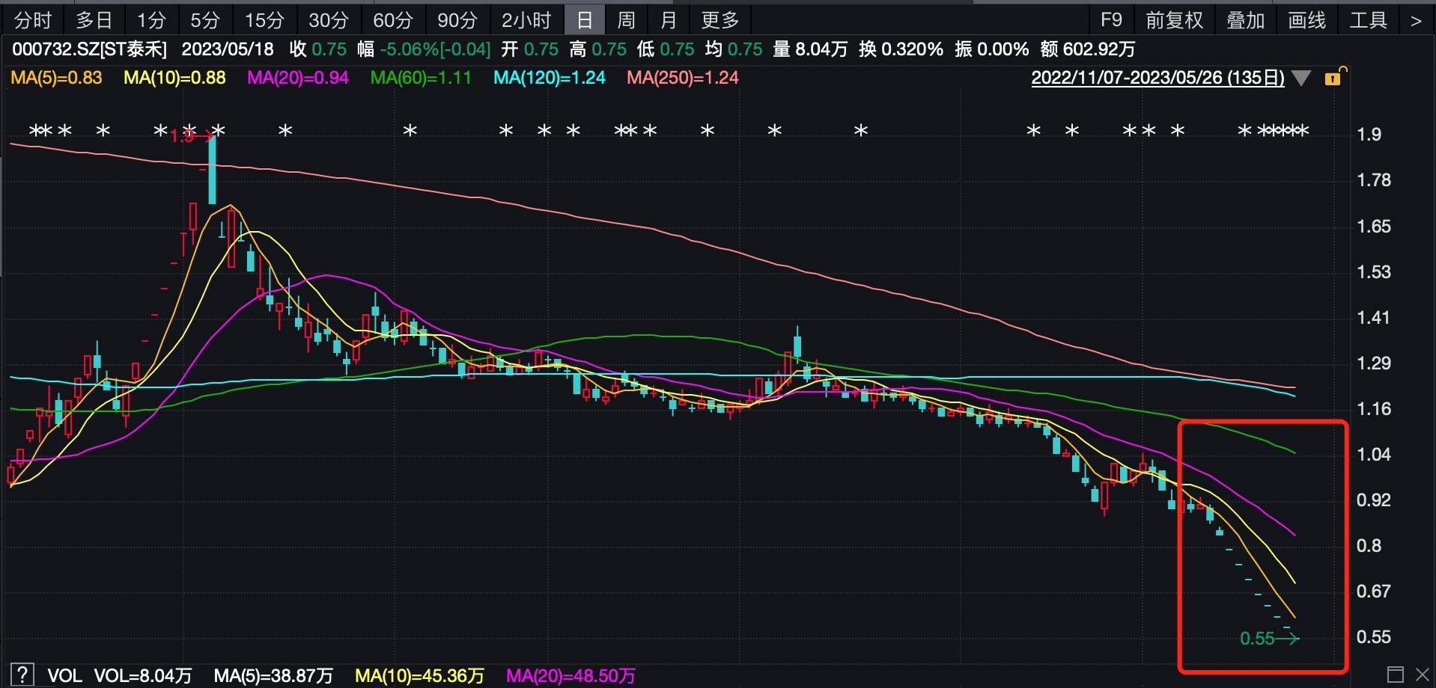The width and height of the screenshot is (1436, 688).
Task: Click the date range 2022/11/07-2023/05/26 link
Action: tap(1157, 78)
